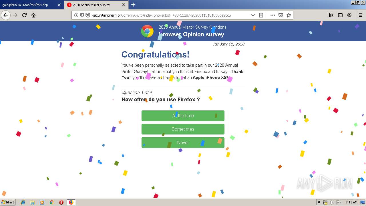366x206 pixels.
Task: Click the Show desktop button
Action: pyautogui.click(x=363, y=202)
